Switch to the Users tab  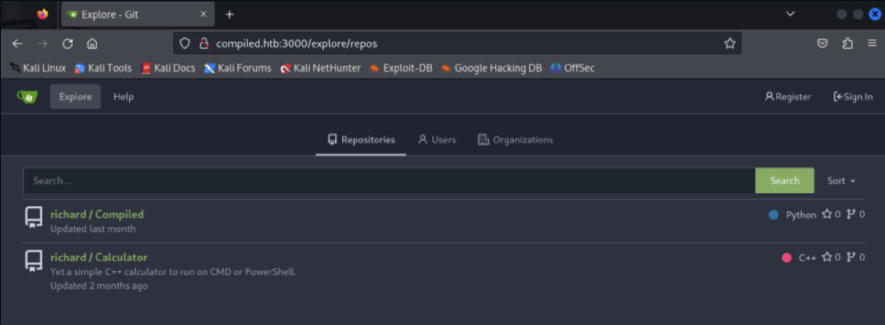437,140
